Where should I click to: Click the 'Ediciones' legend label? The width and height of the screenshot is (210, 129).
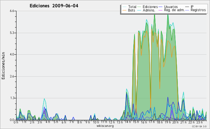[150, 7]
